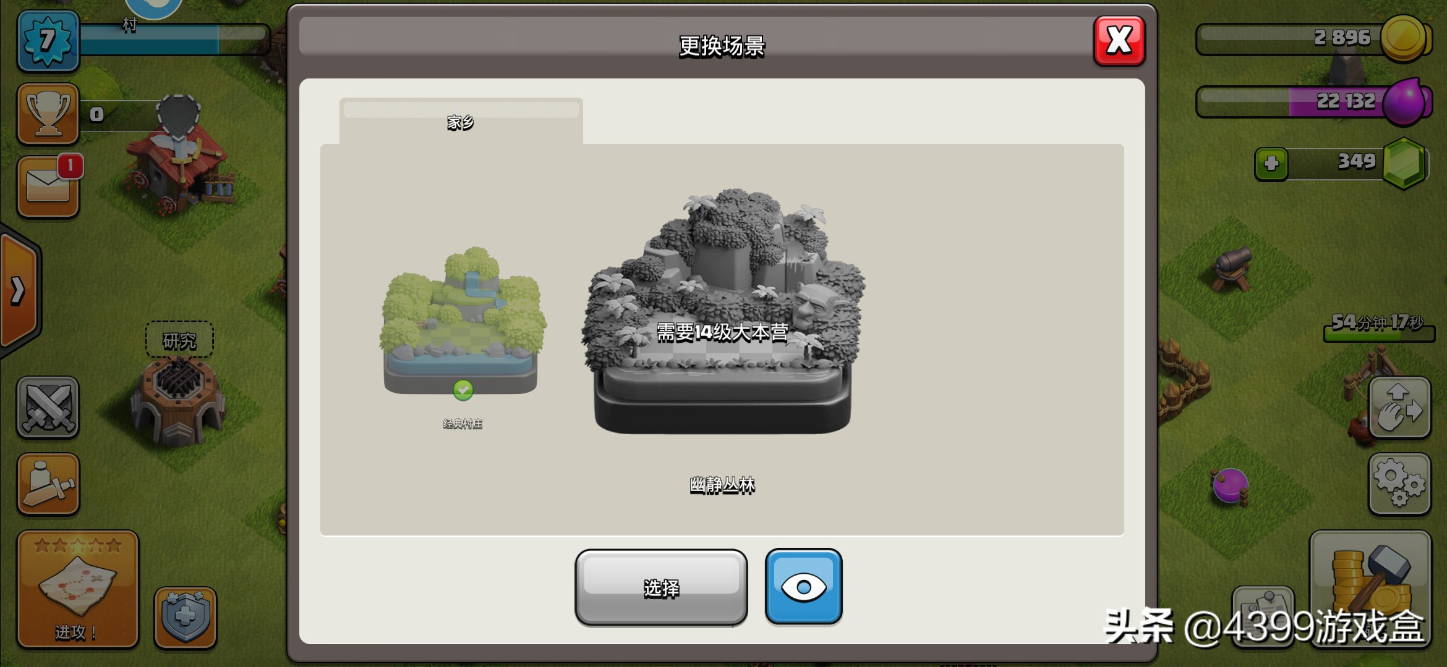Preview scenery with the blue eye button
Image resolution: width=1447 pixels, height=667 pixels.
(803, 587)
